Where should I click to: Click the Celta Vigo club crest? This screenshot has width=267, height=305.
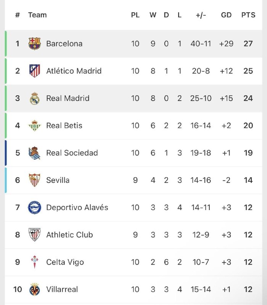point(34,262)
